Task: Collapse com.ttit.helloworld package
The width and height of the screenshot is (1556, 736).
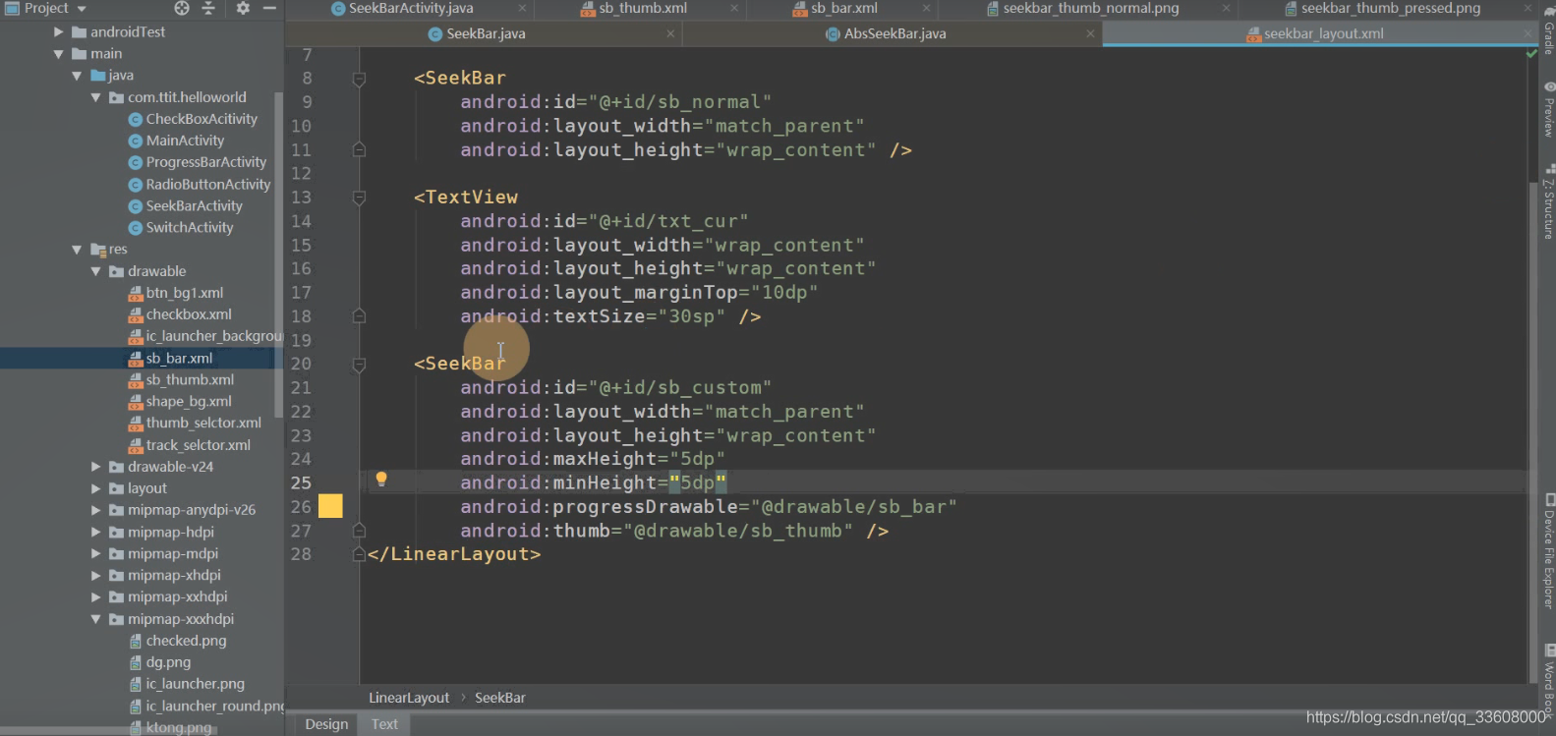Action: pos(95,97)
